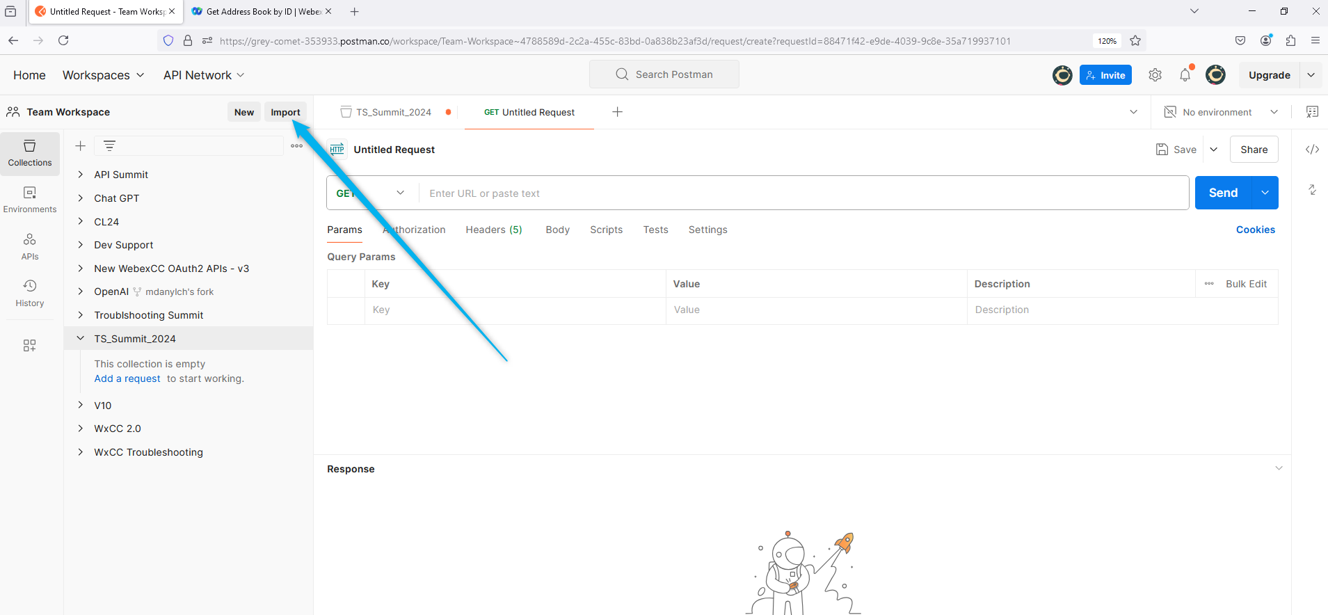
Task: Open the Send button dropdown arrow
Action: coord(1265,193)
